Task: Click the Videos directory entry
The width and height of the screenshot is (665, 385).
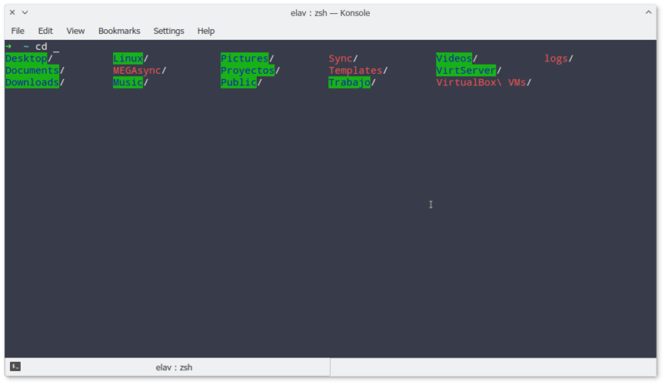Action: tap(456, 58)
